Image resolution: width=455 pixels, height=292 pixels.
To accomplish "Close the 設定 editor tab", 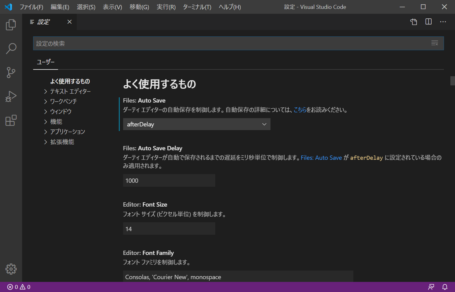I will tap(70, 22).
